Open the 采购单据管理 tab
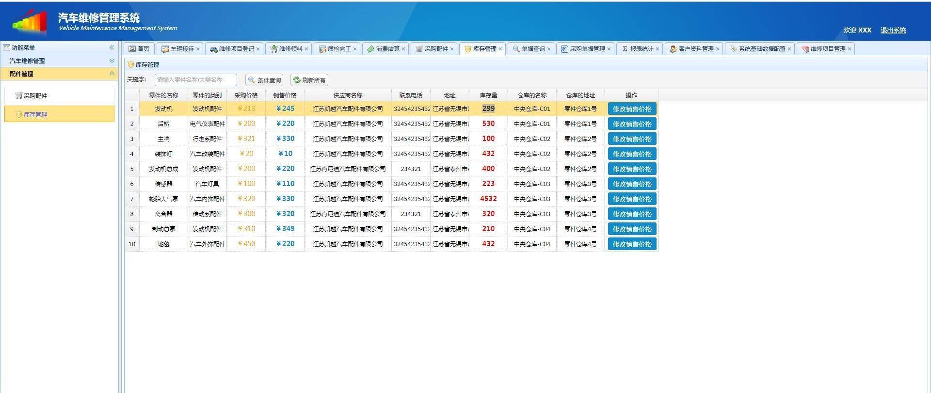The width and height of the screenshot is (931, 393). pyautogui.click(x=585, y=49)
